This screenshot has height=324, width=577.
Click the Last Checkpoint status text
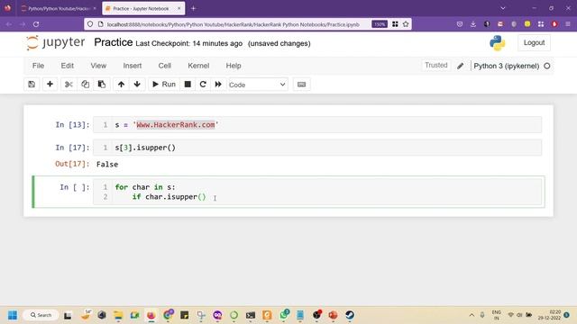pyautogui.click(x=188, y=44)
